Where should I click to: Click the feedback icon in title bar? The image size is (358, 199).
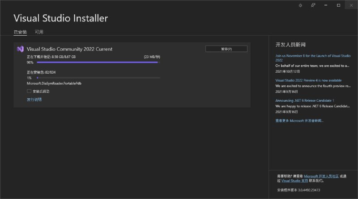pos(313,5)
